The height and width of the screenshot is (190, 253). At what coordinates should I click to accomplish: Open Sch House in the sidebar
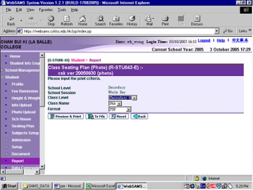click(21, 119)
